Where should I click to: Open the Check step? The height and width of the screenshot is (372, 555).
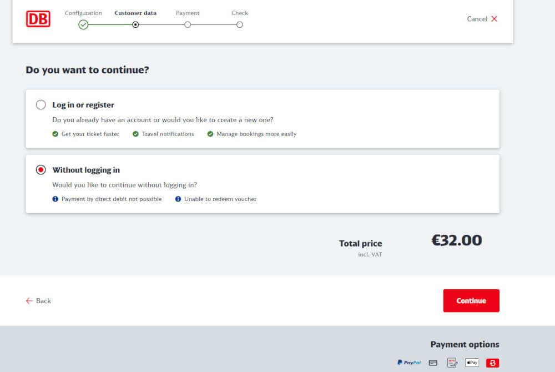coord(240,24)
